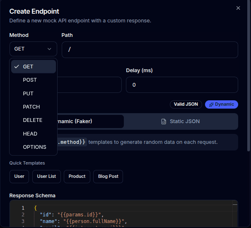Apply the Blog Post quick template
The width and height of the screenshot is (251, 228).
(108, 177)
